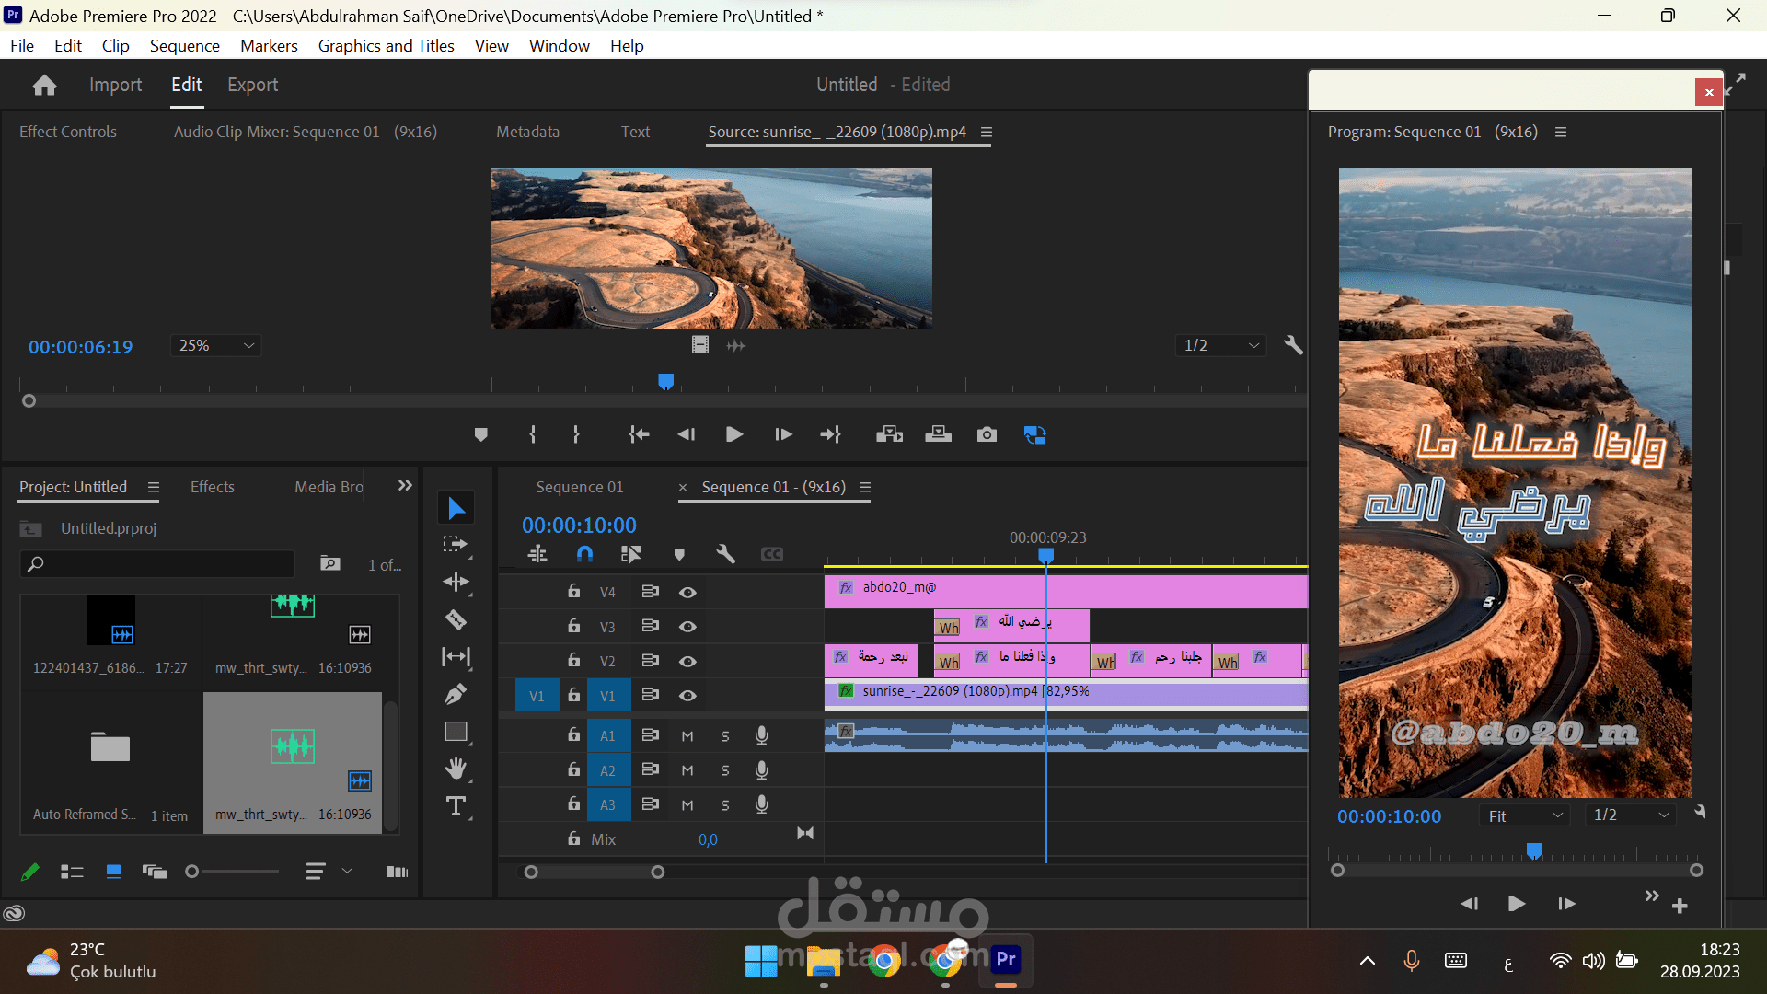1767x994 pixels.
Task: Open the Source monitor zoom level dropdown (25%)
Action: pyautogui.click(x=216, y=345)
